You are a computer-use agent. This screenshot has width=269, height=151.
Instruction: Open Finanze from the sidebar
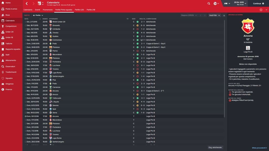(x=9, y=89)
